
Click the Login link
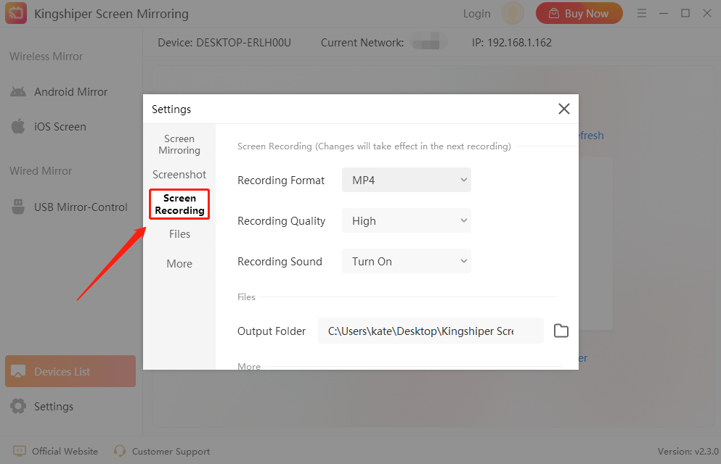click(477, 14)
